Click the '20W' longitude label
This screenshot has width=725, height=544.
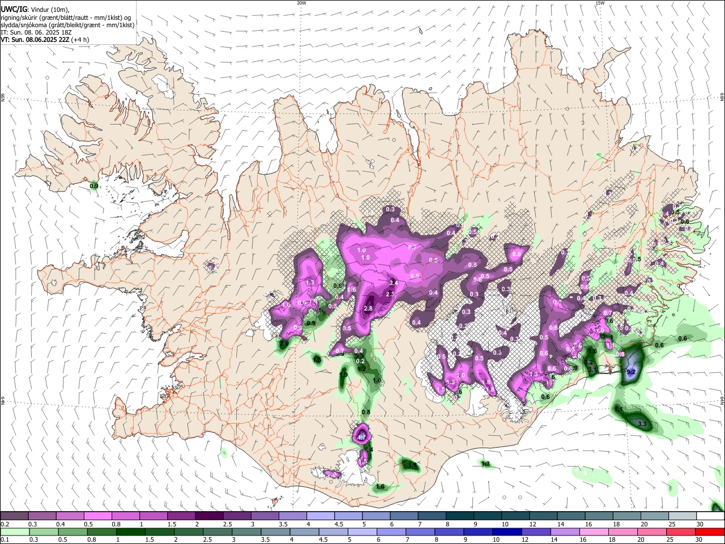[x=301, y=3]
